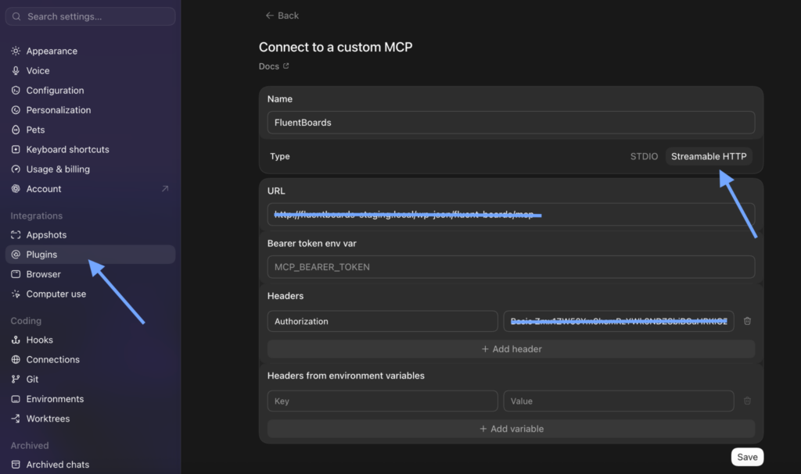Click the Git branch icon
Screen dimensions: 801x474
point(16,379)
